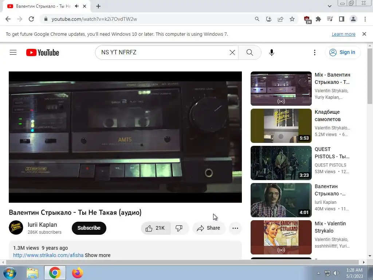Open 4:01 Валентин Стрыкало video thumbnail
This screenshot has height=280, width=373.
[x=281, y=200]
